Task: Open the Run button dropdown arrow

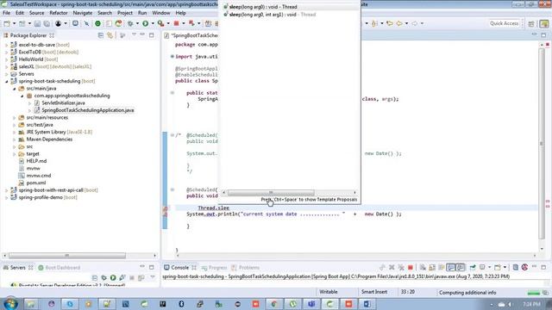Action: pyautogui.click(x=153, y=23)
